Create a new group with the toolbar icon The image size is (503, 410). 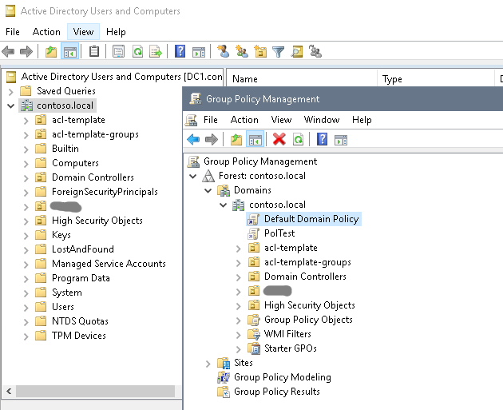tap(242, 51)
